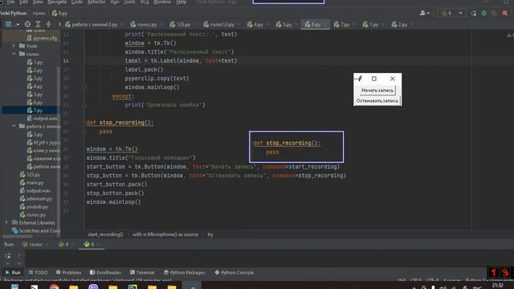Collapse the голос folder in project tree
Image resolution: width=514 pixels, height=289 pixels.
click(14, 54)
